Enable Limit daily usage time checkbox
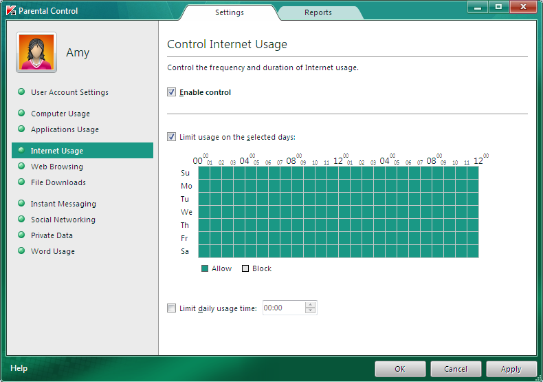 tap(171, 308)
